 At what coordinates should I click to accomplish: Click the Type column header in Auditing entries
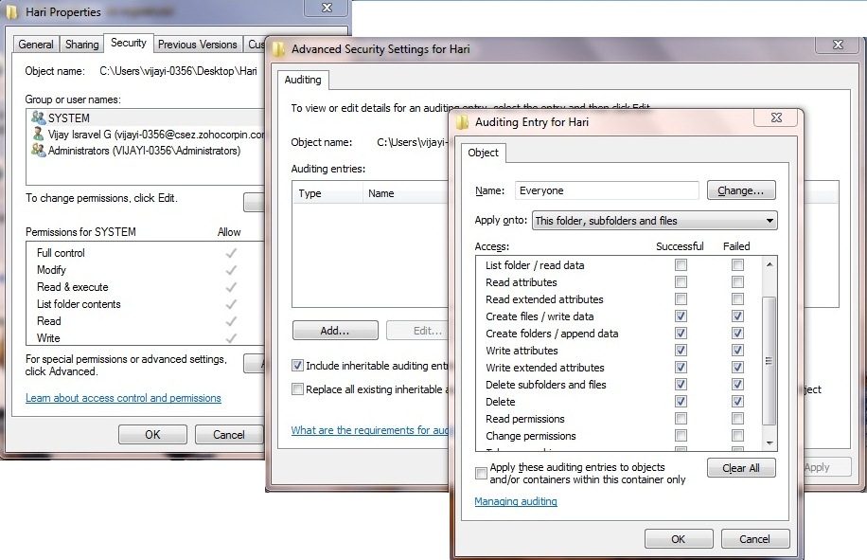click(x=327, y=193)
